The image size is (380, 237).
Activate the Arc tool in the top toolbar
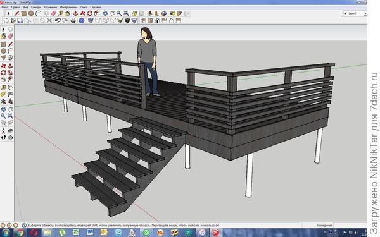pyautogui.click(x=38, y=13)
